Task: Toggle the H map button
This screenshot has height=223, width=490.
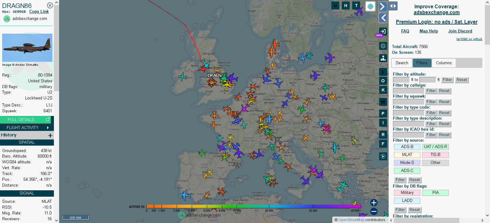Action: [346, 6]
